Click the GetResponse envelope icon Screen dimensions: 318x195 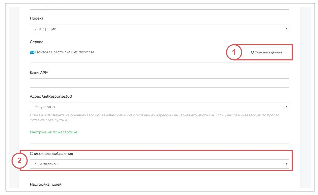tap(32, 52)
